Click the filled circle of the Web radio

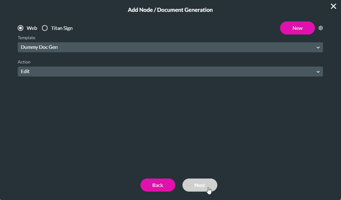pyautogui.click(x=21, y=28)
